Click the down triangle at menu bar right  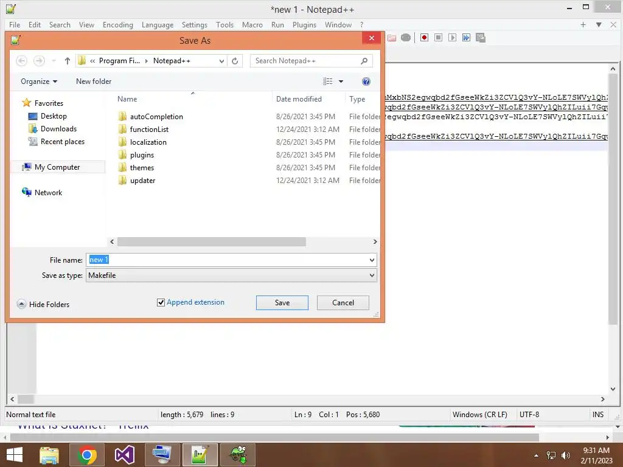point(599,24)
